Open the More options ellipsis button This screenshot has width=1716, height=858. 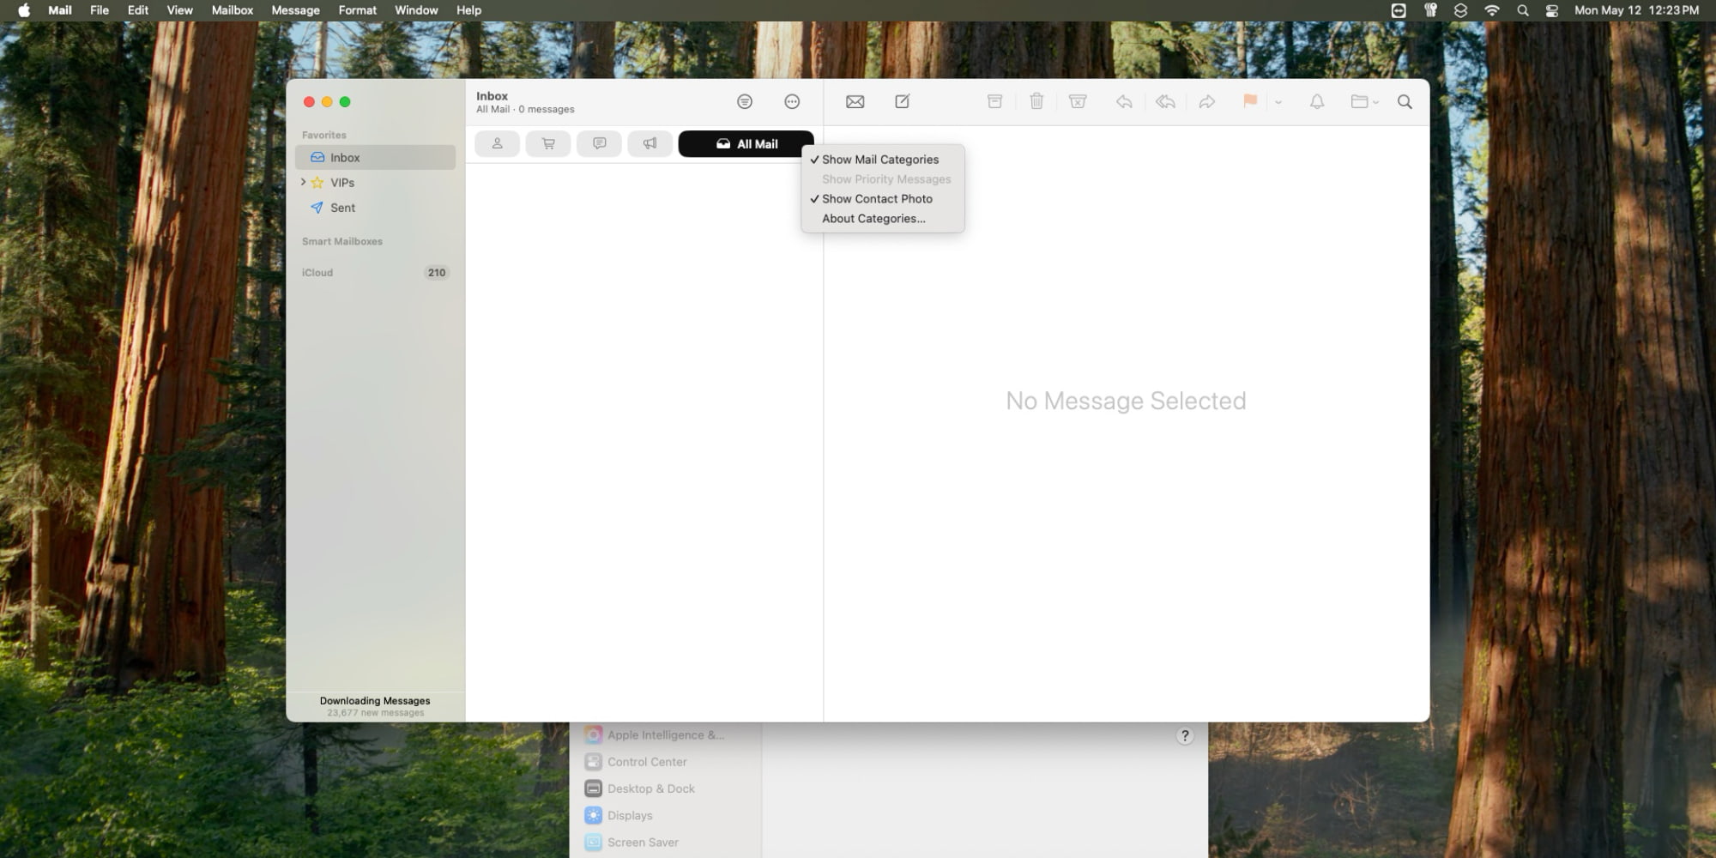click(x=792, y=101)
